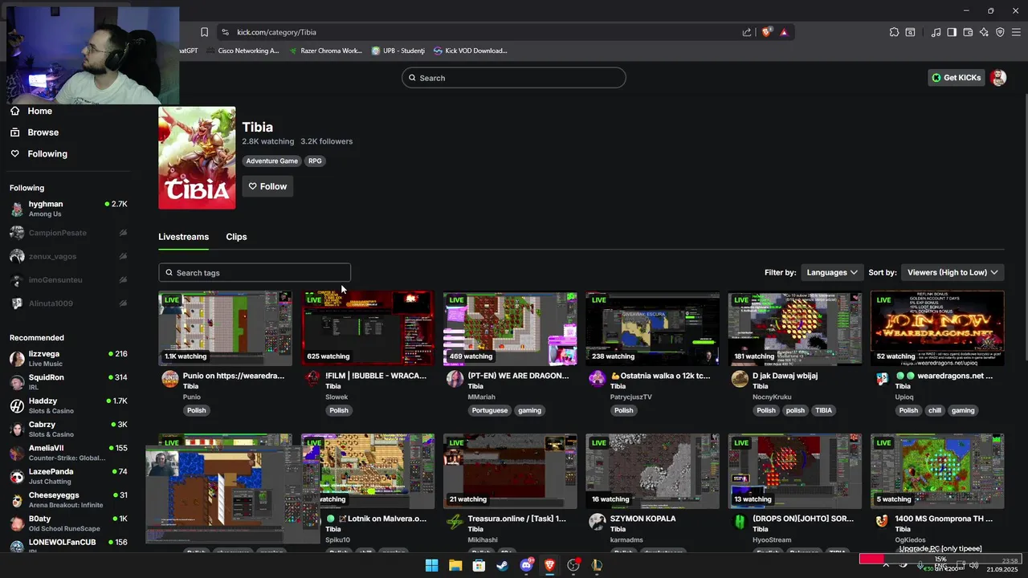Click PatrycjuszTV streamer avatar icon
1028x578 pixels.
point(597,379)
